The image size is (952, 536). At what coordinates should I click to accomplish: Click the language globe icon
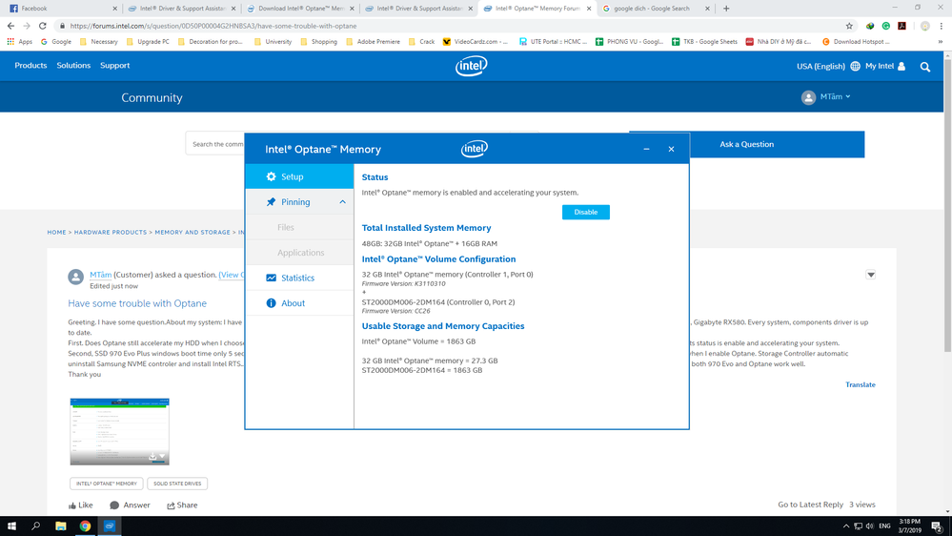click(x=855, y=66)
